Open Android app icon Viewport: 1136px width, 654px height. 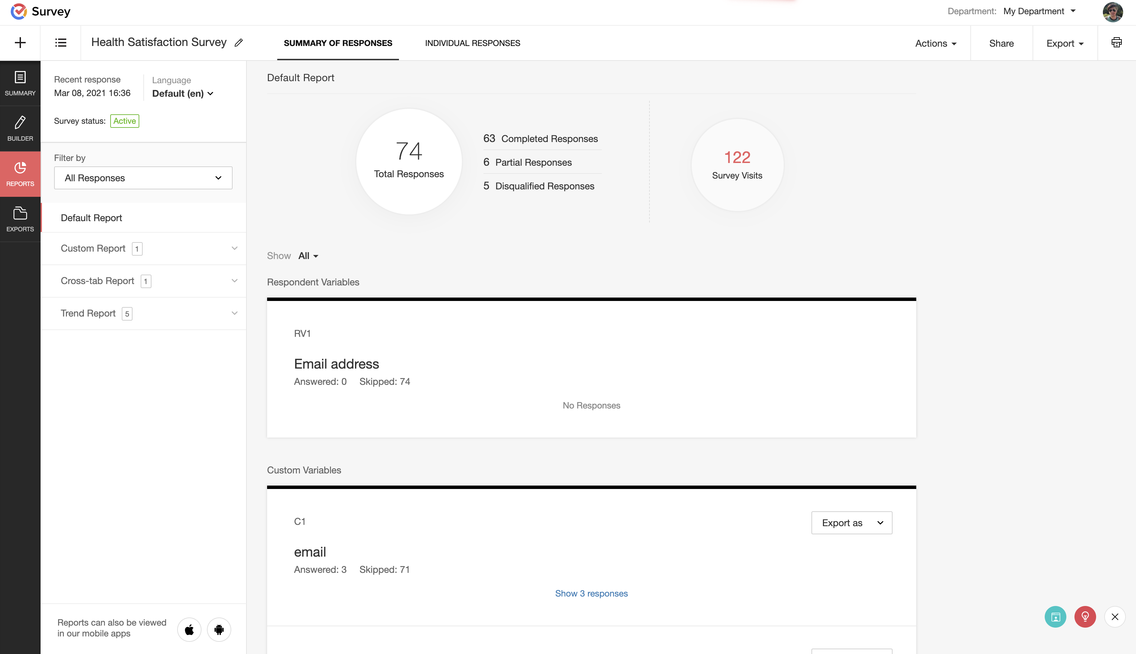click(219, 629)
